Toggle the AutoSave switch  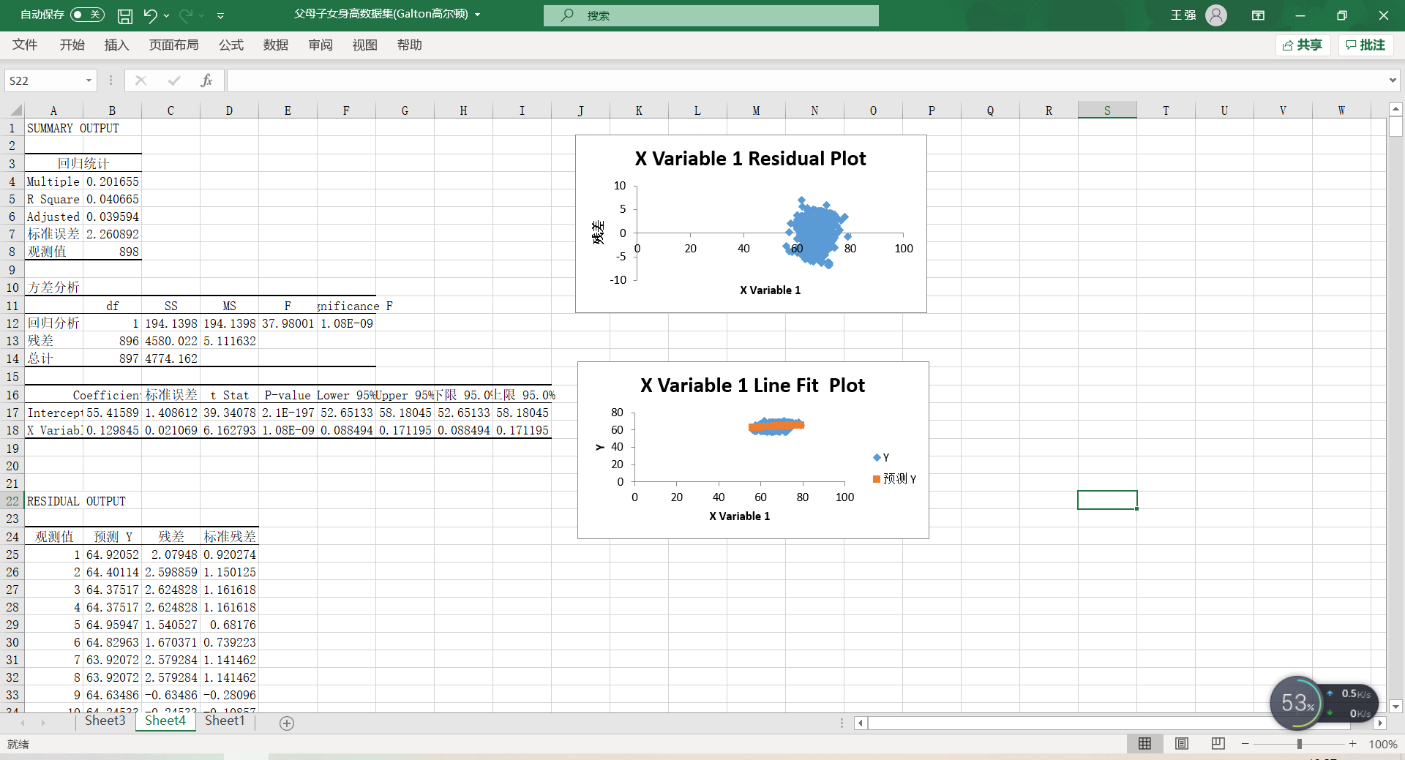point(87,15)
